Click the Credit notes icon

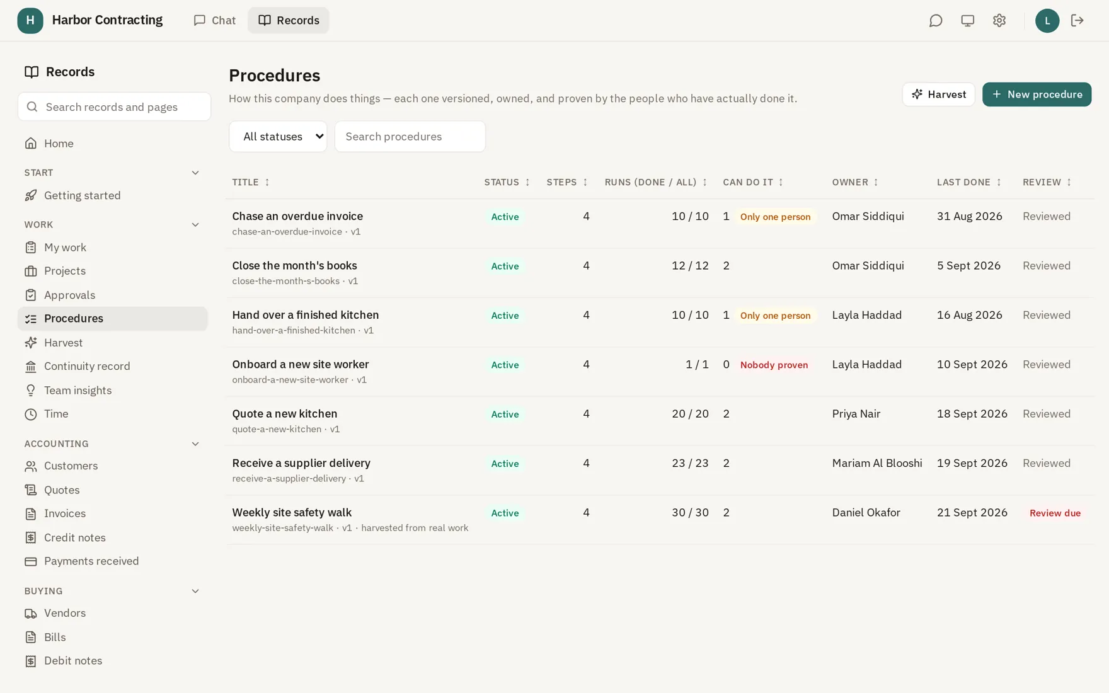(31, 537)
